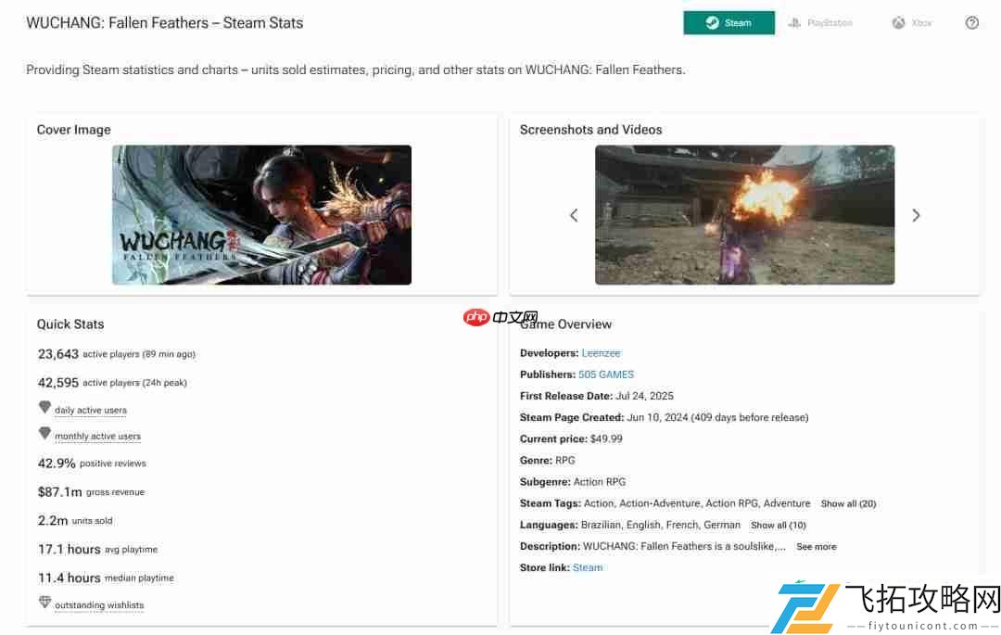
Task: Click the First Release Date Jul 24, 2025
Action: 597,396
